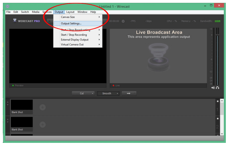Open the Smooth transition dropdown arrow
This screenshot has height=146, width=229.
point(118,93)
